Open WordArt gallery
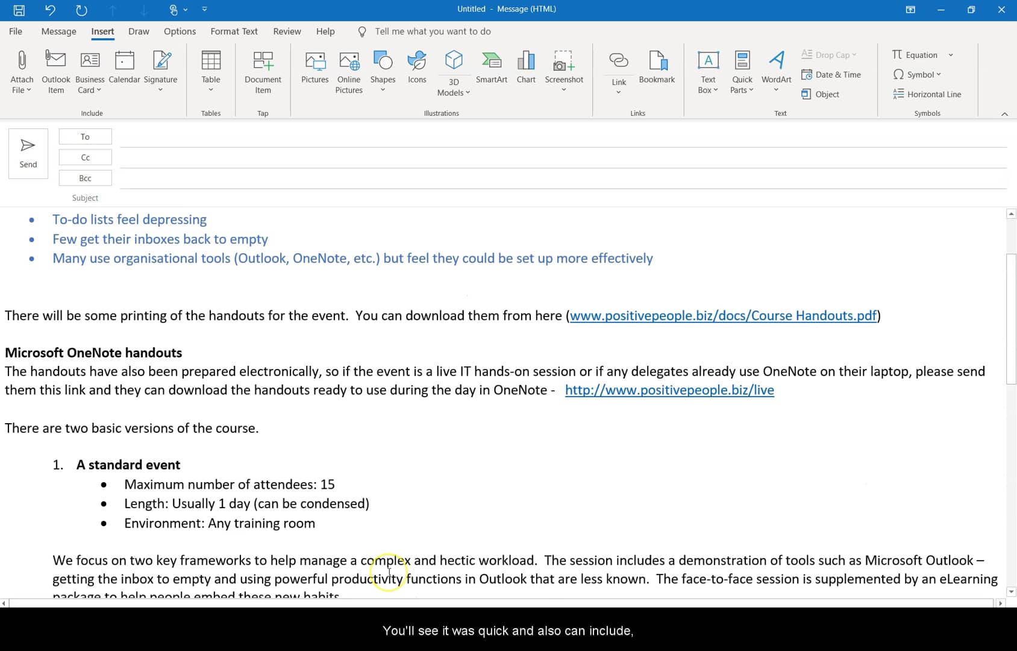This screenshot has height=651, width=1017. 777,72
